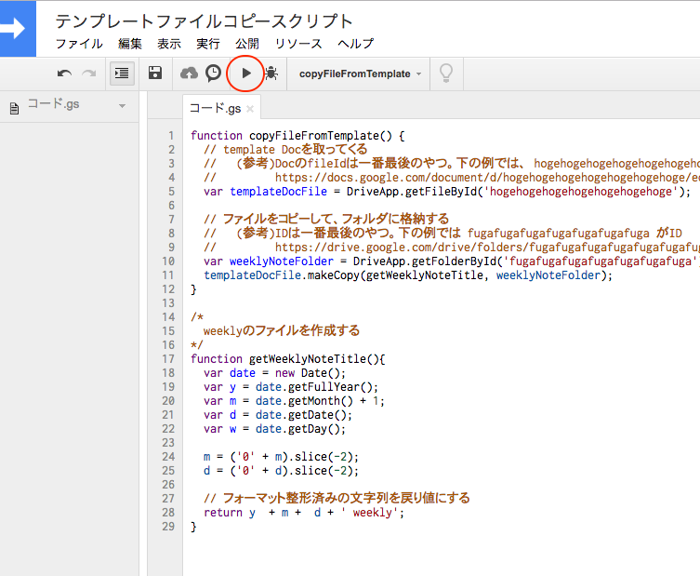Run the selected function with play button
This screenshot has width=700, height=576.
click(x=246, y=74)
